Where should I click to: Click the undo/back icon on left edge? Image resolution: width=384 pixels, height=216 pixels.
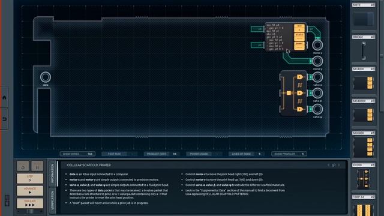pyautogui.click(x=4, y=119)
